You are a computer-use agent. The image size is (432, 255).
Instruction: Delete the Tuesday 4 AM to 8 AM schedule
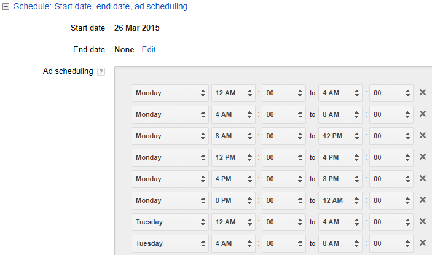tap(422, 243)
